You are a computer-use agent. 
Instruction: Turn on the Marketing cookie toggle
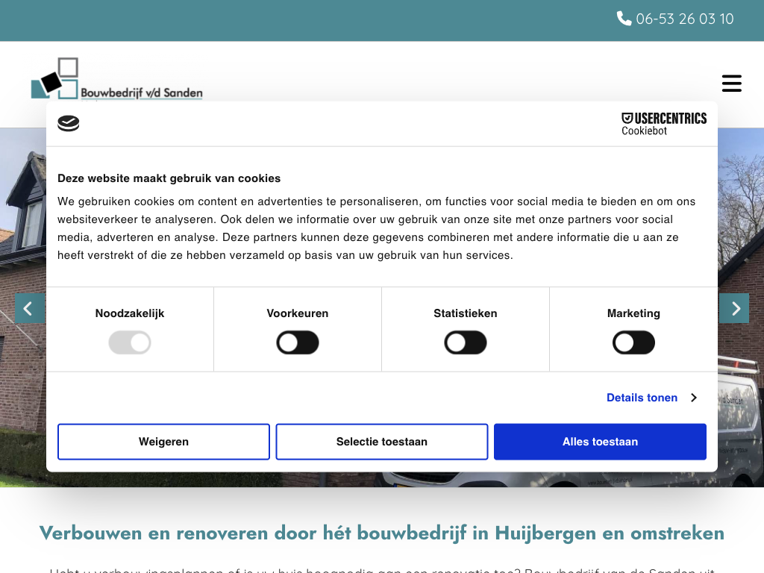(x=633, y=343)
